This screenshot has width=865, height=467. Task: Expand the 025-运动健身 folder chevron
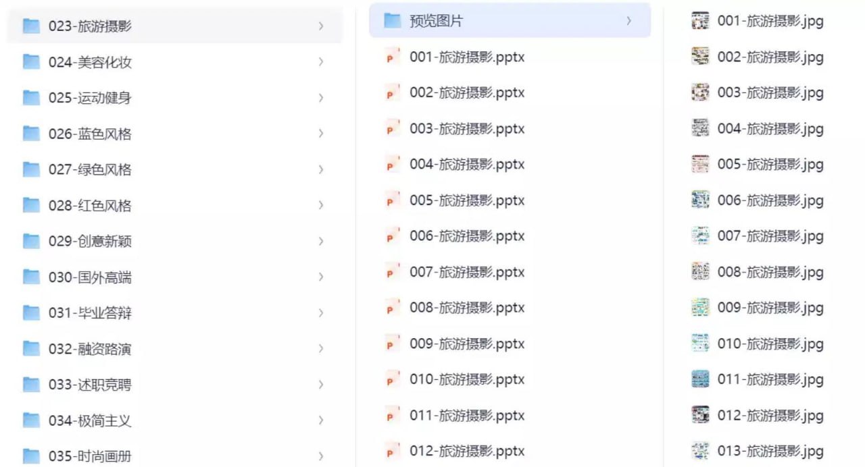tap(321, 98)
